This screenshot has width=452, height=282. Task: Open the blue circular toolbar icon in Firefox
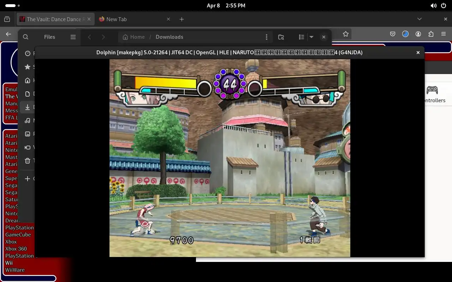pos(405,34)
